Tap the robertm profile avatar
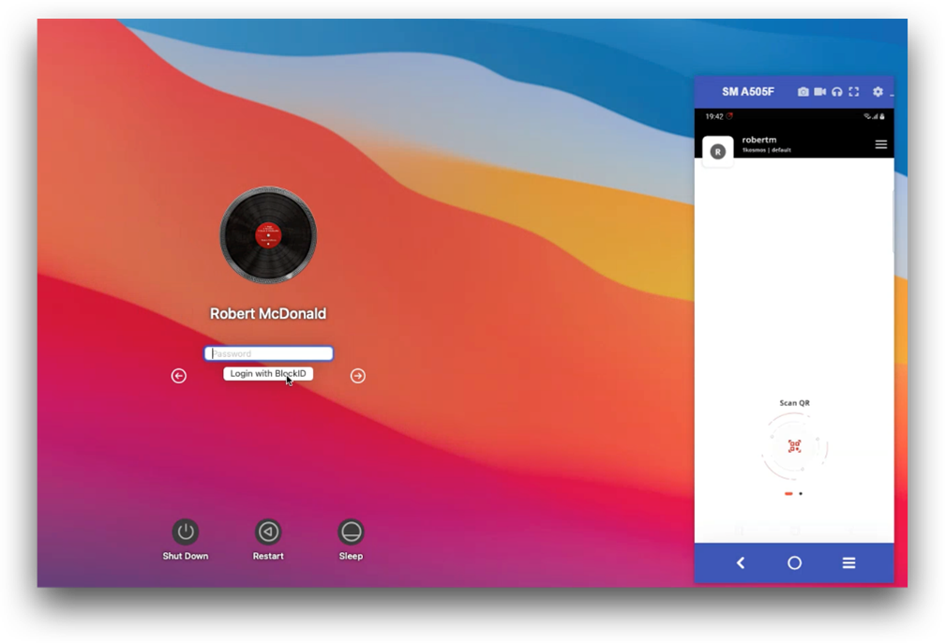The image size is (945, 643). (718, 151)
